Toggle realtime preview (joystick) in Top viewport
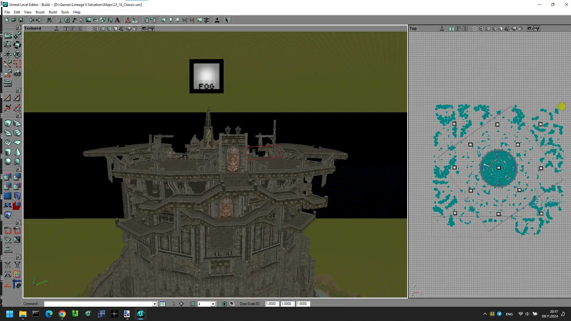This screenshot has height=321, width=571. coord(442,29)
